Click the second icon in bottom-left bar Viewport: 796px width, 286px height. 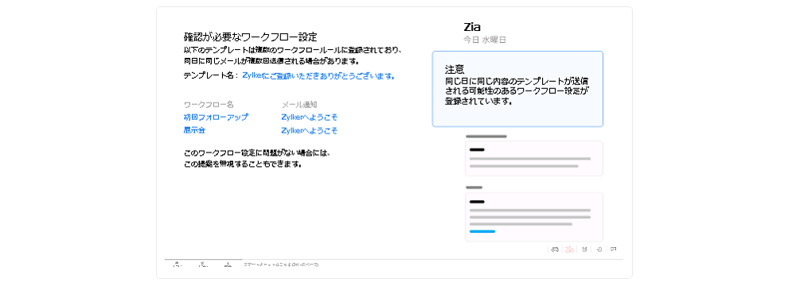coord(203,265)
